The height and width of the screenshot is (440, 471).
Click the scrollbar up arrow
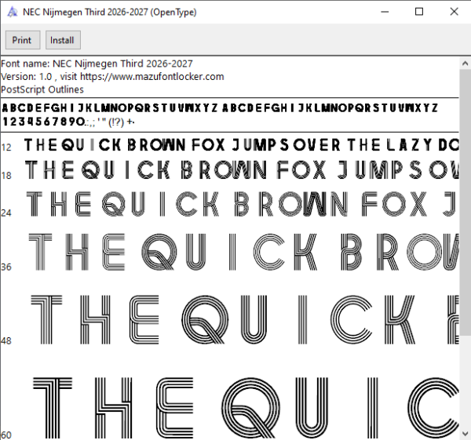tap(465, 64)
